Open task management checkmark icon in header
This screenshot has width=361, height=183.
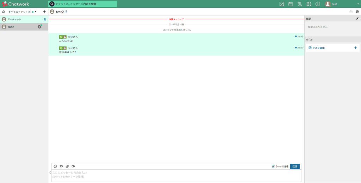pyautogui.click(x=282, y=4)
